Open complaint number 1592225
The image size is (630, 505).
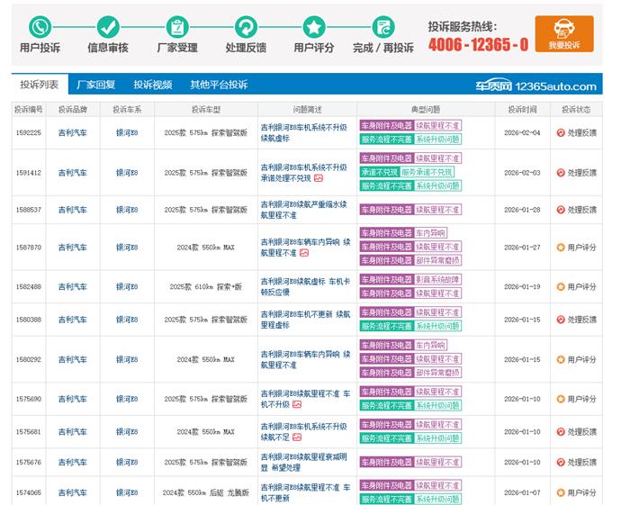[28, 132]
